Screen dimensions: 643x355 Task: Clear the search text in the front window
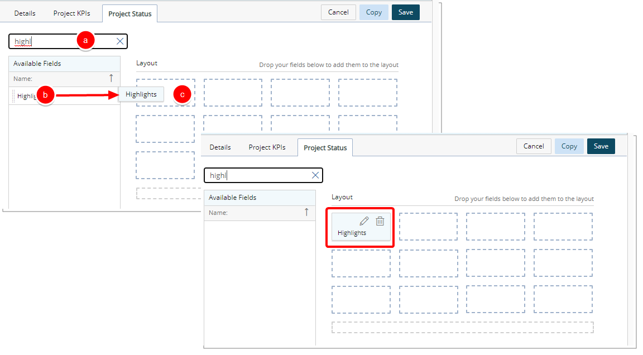pos(315,175)
